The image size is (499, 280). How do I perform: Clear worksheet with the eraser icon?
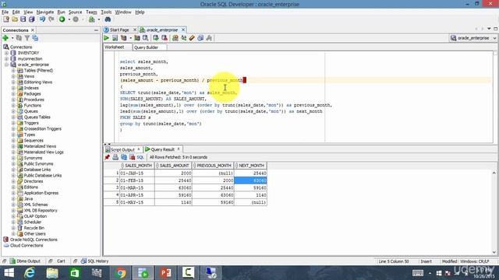192,38
